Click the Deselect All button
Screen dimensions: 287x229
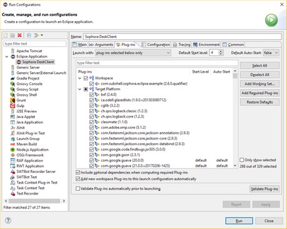pos(260,75)
